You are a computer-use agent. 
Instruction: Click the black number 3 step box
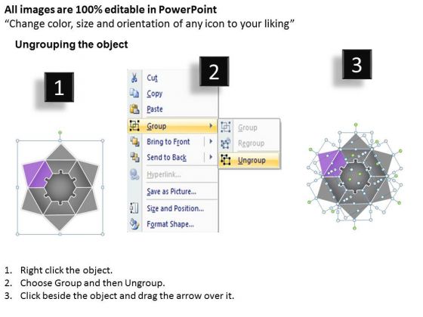(x=357, y=64)
